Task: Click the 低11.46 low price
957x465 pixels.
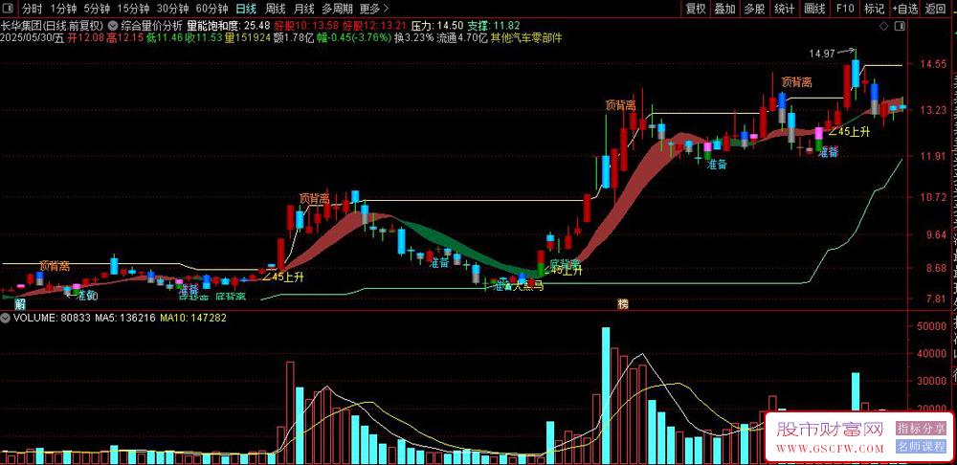Action: click(x=165, y=37)
